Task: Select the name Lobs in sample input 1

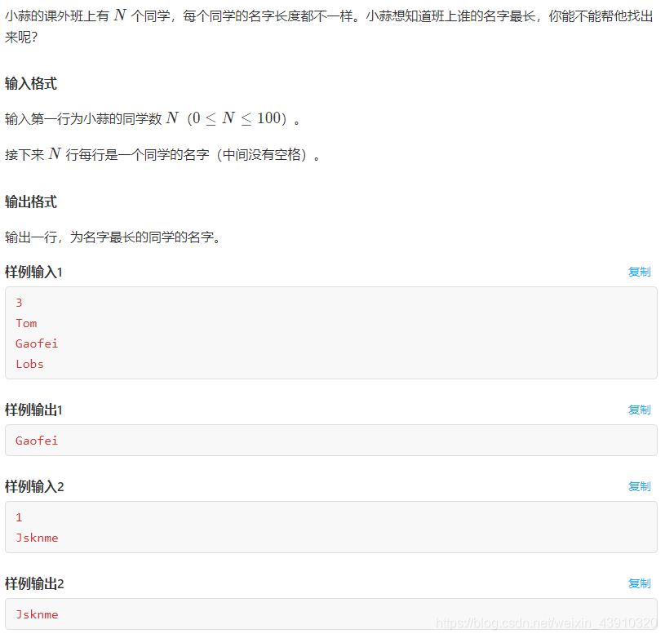Action: click(29, 364)
